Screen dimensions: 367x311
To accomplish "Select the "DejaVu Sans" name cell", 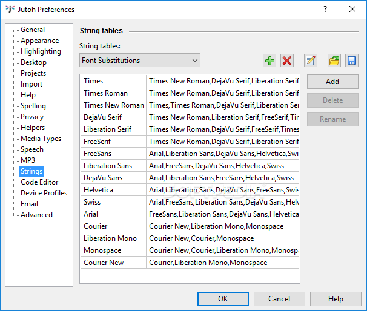I will pos(113,178).
